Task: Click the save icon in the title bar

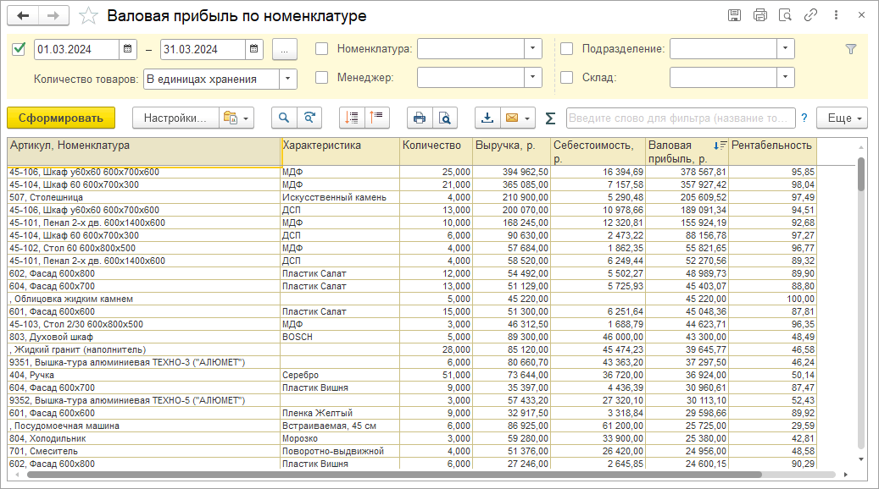Action: 735,15
